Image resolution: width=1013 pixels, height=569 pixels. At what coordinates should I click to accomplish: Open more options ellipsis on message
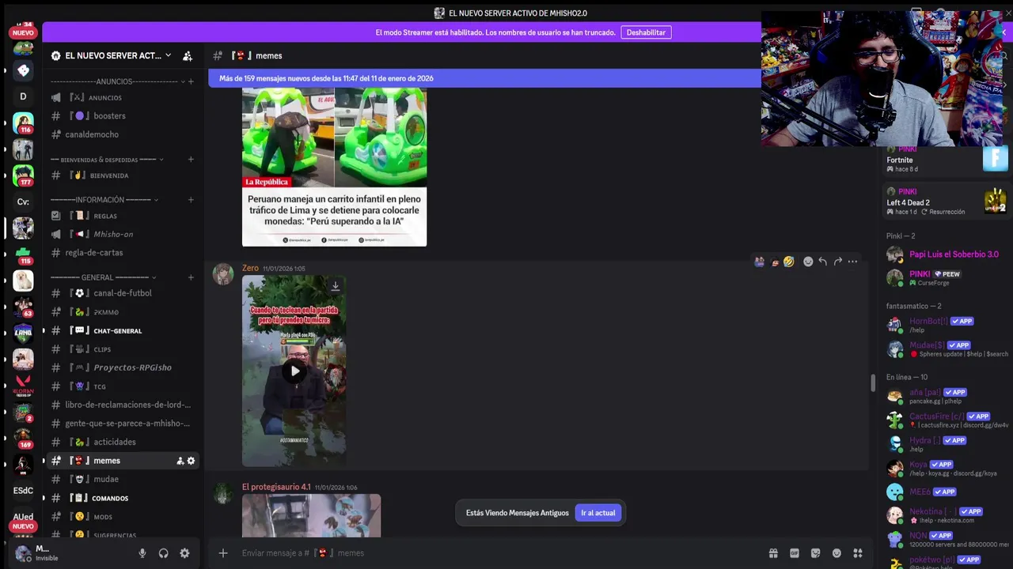click(x=852, y=262)
